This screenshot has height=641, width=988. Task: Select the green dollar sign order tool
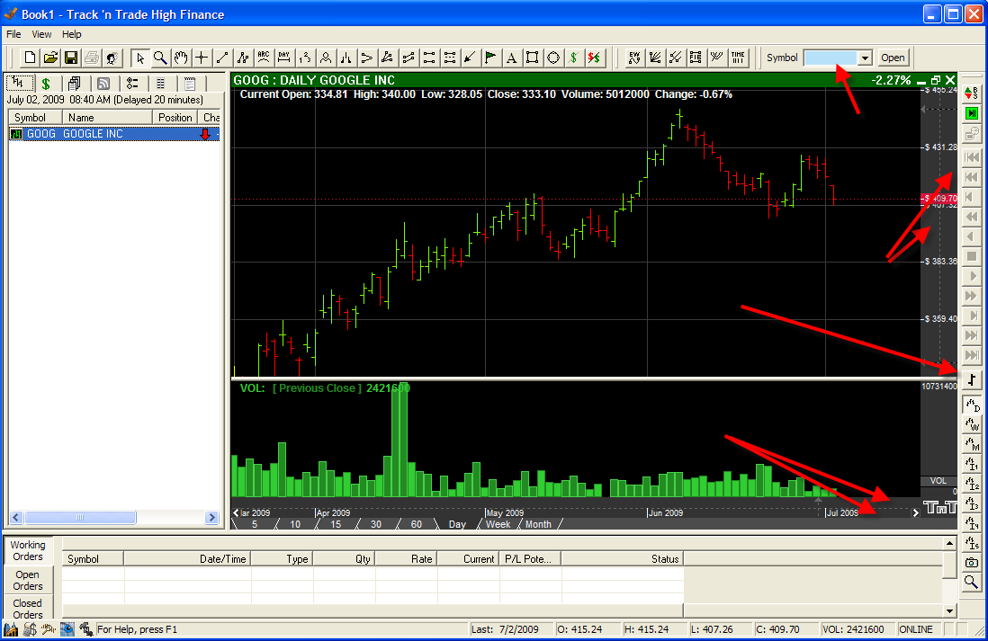(x=573, y=58)
